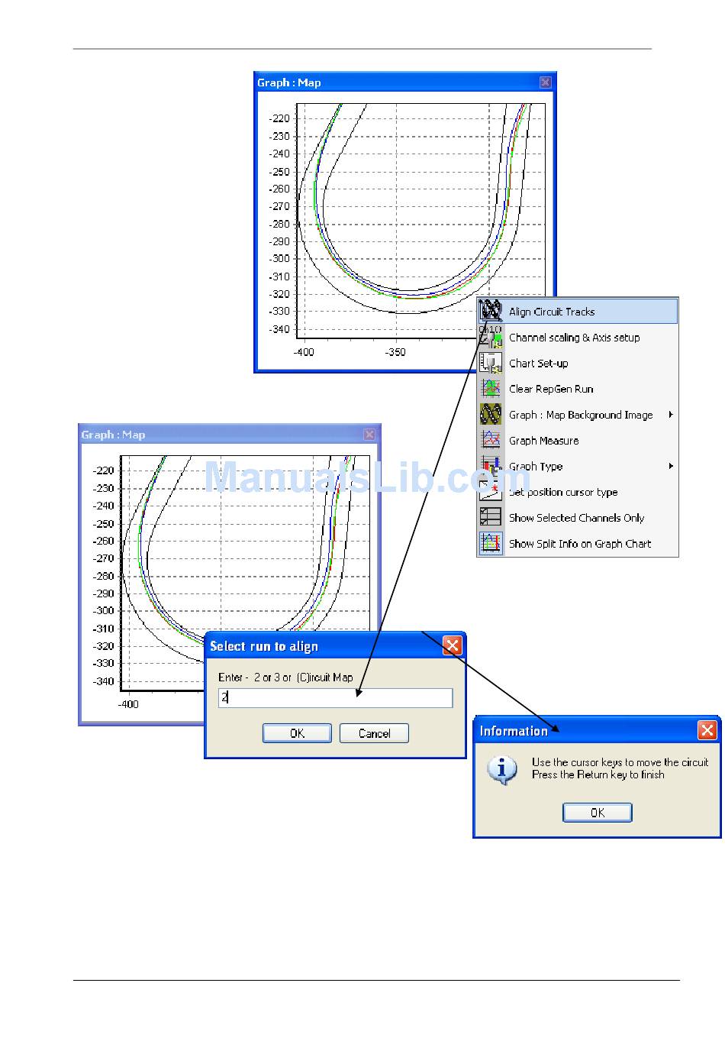The height and width of the screenshot is (1038, 725).
Task: Click the Map Background Image icon
Action: [491, 415]
